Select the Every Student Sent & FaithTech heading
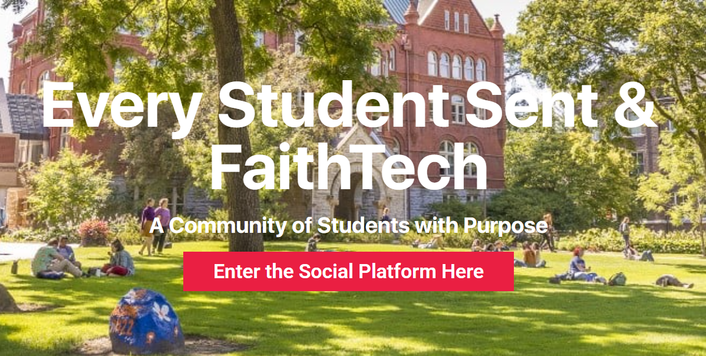 [348, 137]
